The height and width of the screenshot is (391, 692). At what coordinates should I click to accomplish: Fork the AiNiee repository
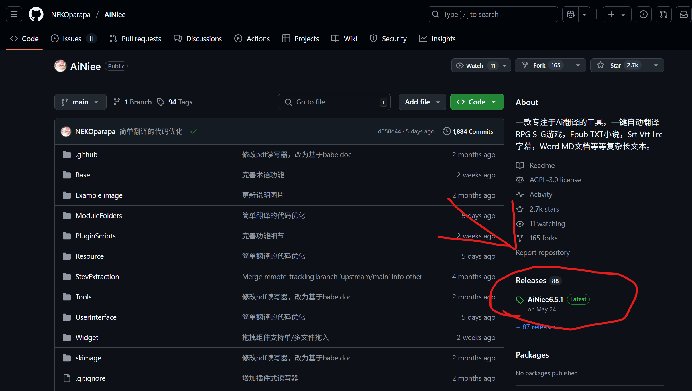coord(542,66)
